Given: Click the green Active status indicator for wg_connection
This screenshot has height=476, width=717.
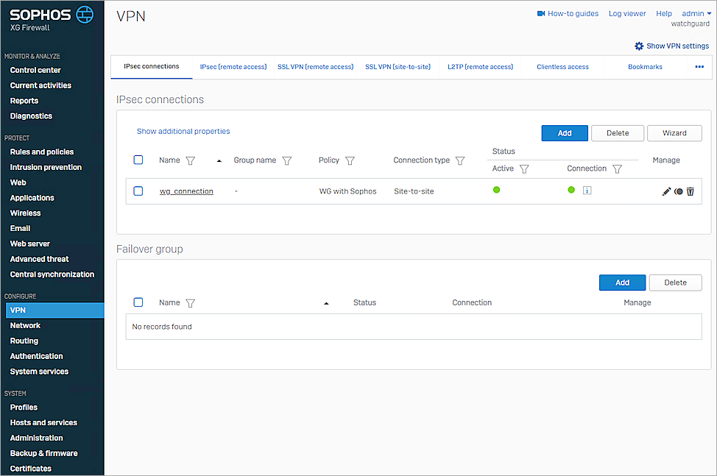Looking at the screenshot, I should pyautogui.click(x=497, y=190).
